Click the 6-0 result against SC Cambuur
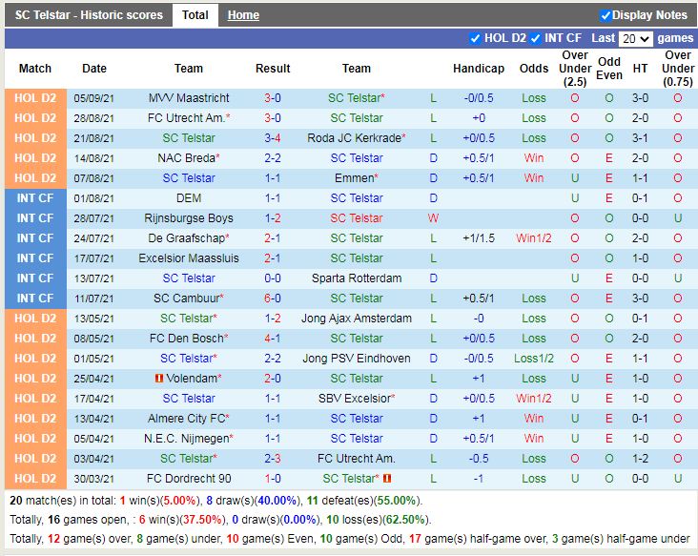The height and width of the screenshot is (556, 698). coord(272,299)
